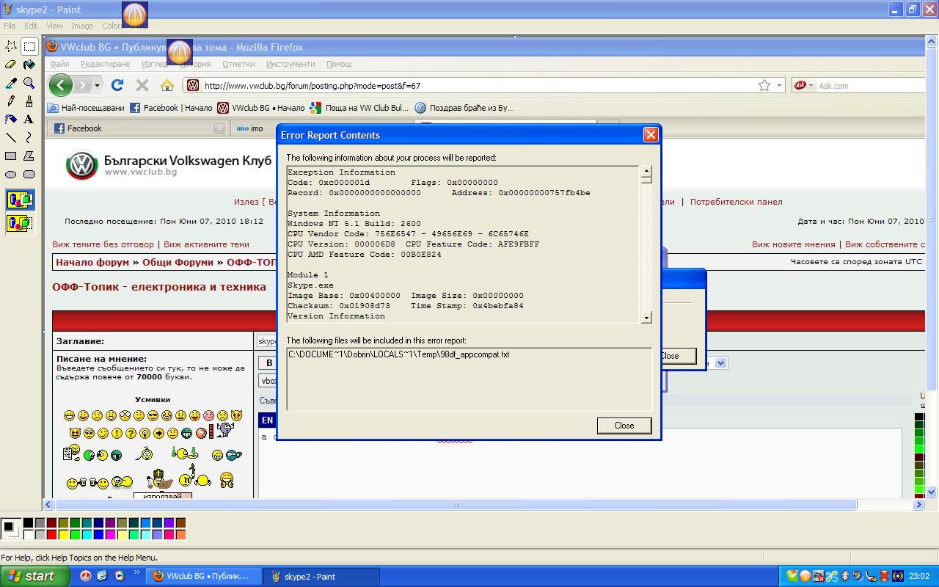Pick the red color in palette

coord(51,535)
